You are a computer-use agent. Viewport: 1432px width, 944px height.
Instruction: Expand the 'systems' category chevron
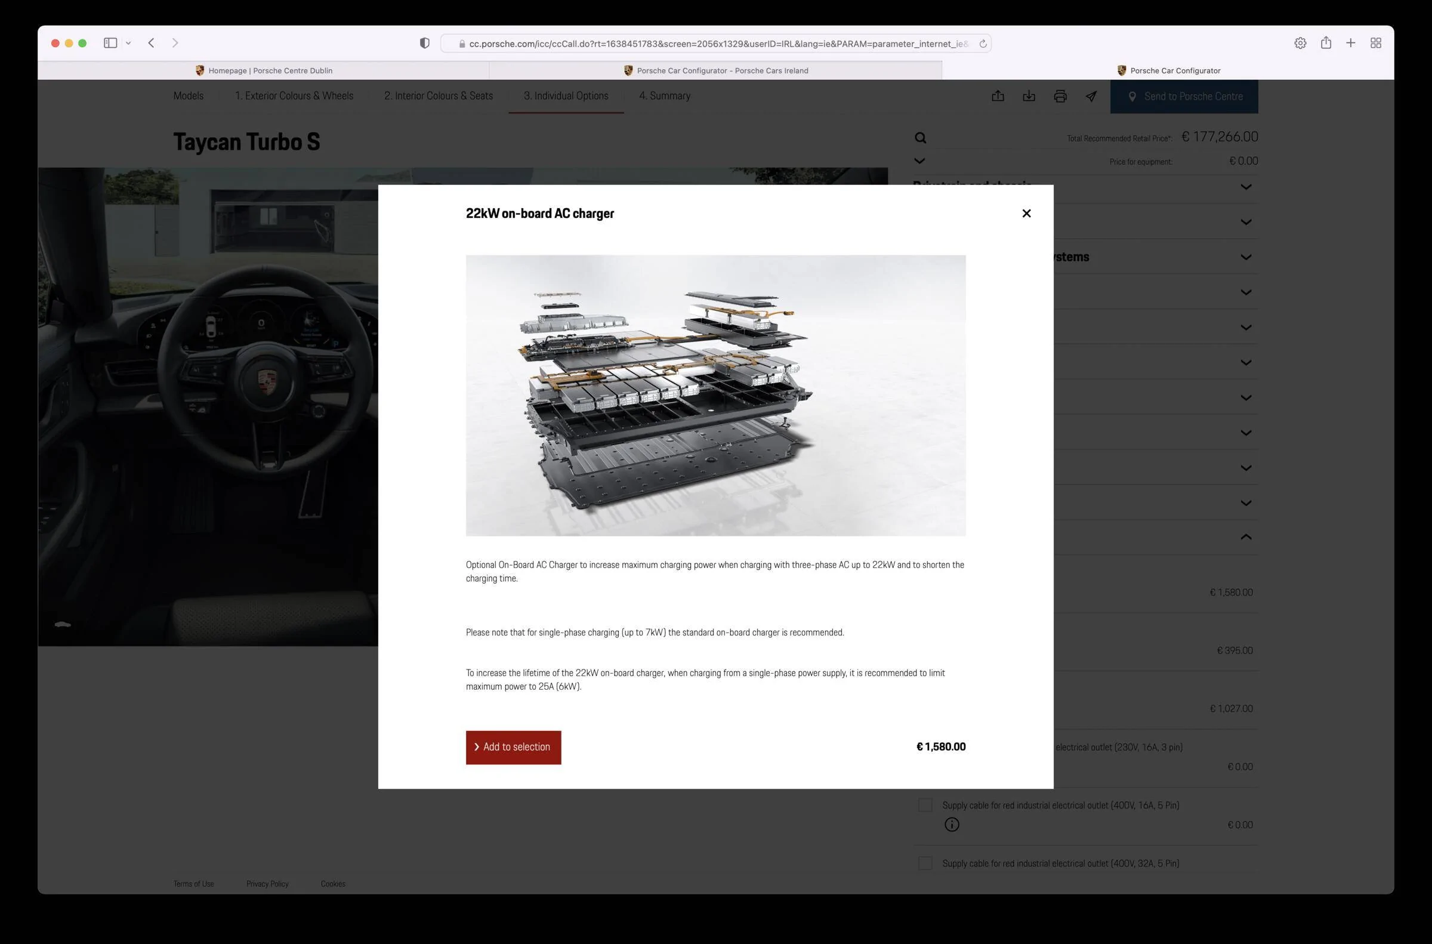coord(1246,257)
